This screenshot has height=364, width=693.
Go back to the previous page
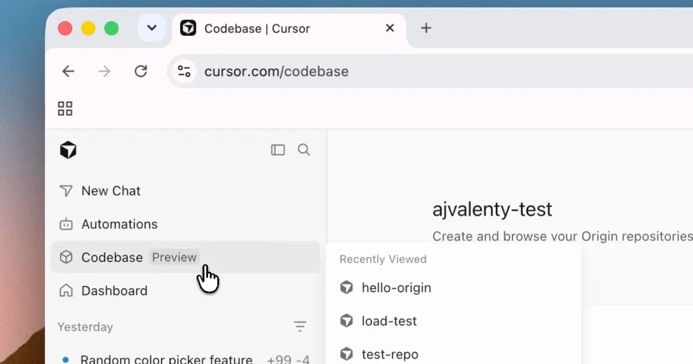tap(68, 71)
